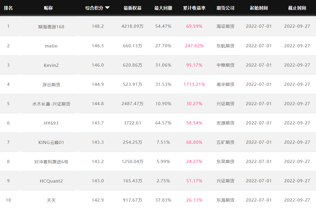Select equity value 1250.04万
Image resolution: width=316 pixels, height=209 pixels.
pos(133,161)
